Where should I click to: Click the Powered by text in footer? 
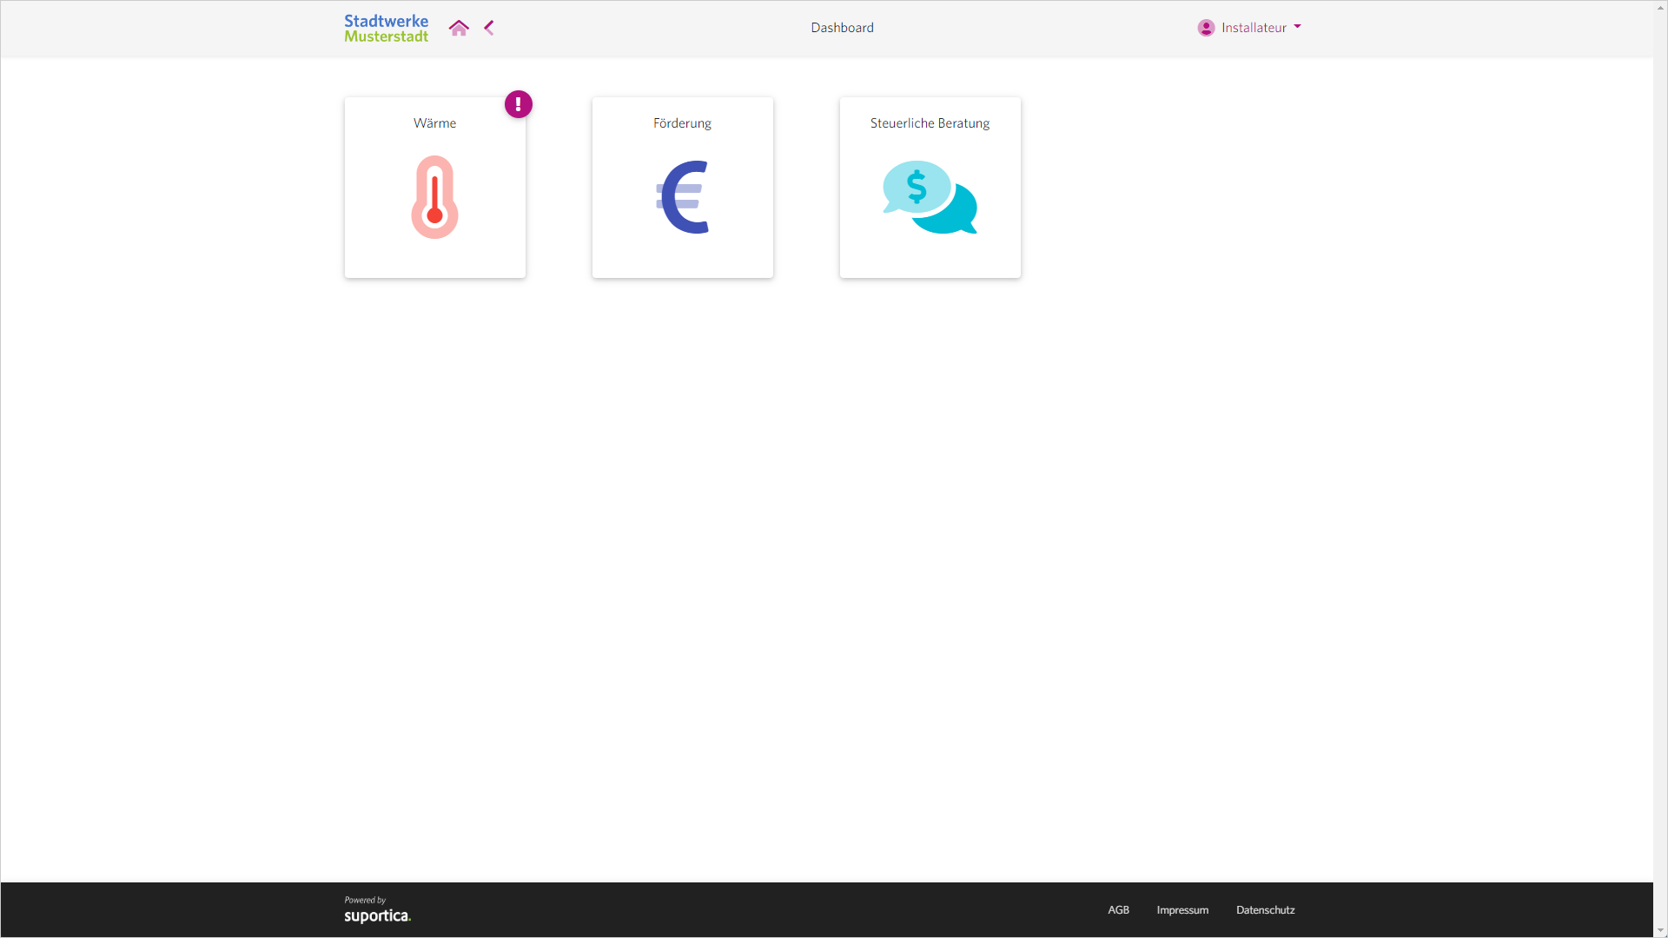[365, 900]
